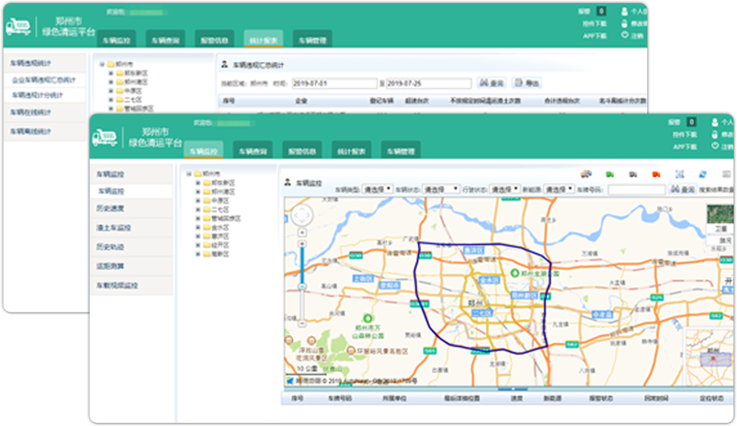737x426 pixels.
Task: Click the 车牌号码 input field
Action: tap(636, 190)
